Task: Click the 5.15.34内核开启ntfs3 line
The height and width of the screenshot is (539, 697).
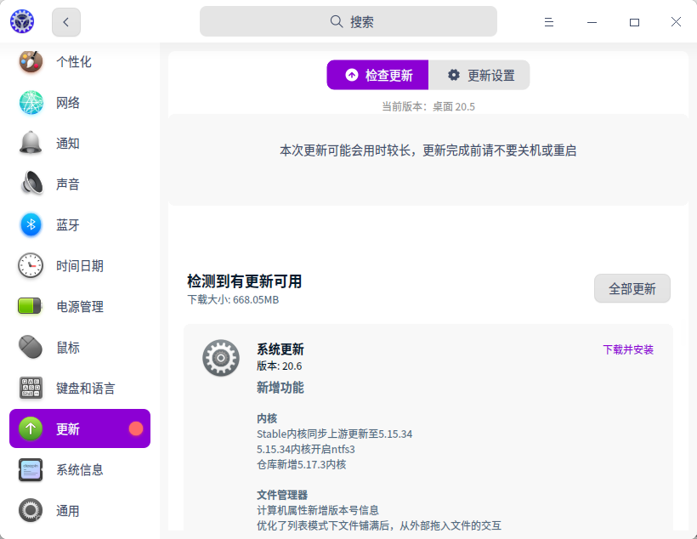Action: (306, 449)
